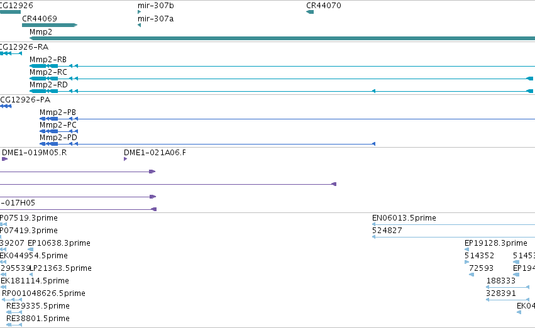
Task: Click the 72593 label
Action: click(481, 268)
